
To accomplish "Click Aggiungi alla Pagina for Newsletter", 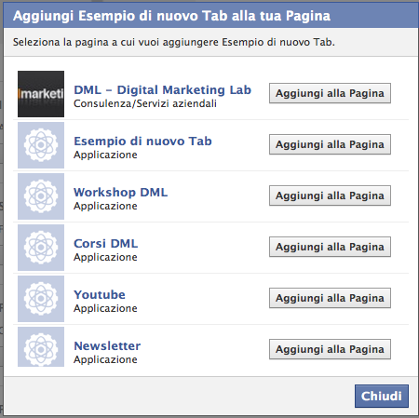I will 330,349.
